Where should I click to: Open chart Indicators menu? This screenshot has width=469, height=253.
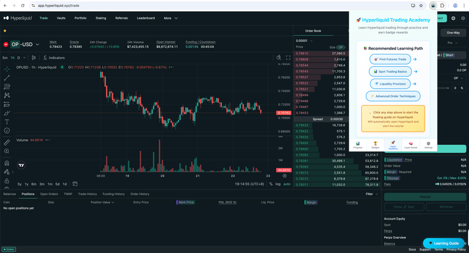pos(53,58)
